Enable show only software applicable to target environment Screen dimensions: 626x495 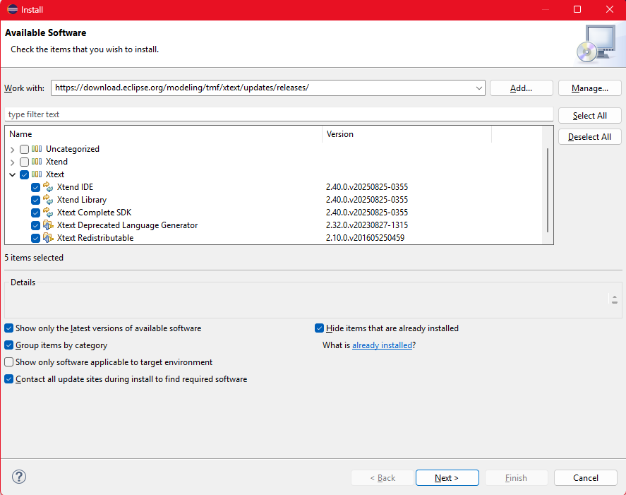[x=8, y=362]
